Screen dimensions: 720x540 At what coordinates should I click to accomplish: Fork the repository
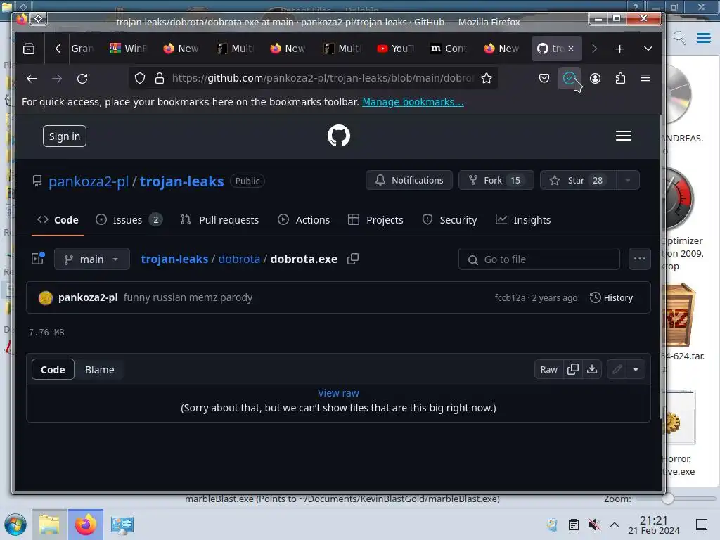tap(496, 181)
